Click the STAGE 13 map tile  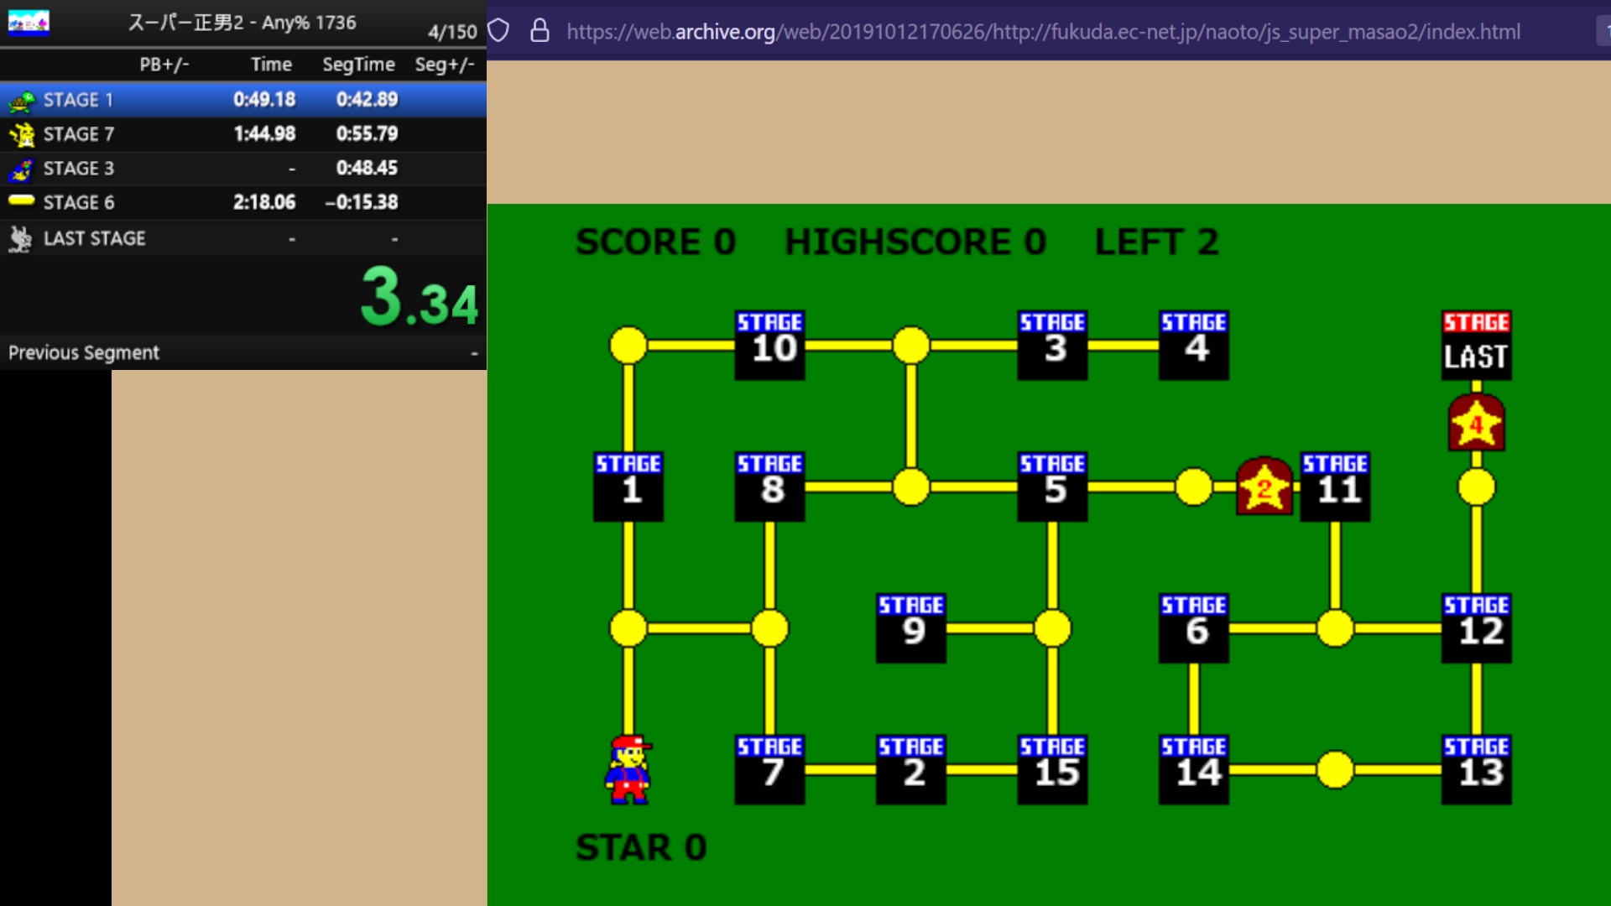point(1476,769)
